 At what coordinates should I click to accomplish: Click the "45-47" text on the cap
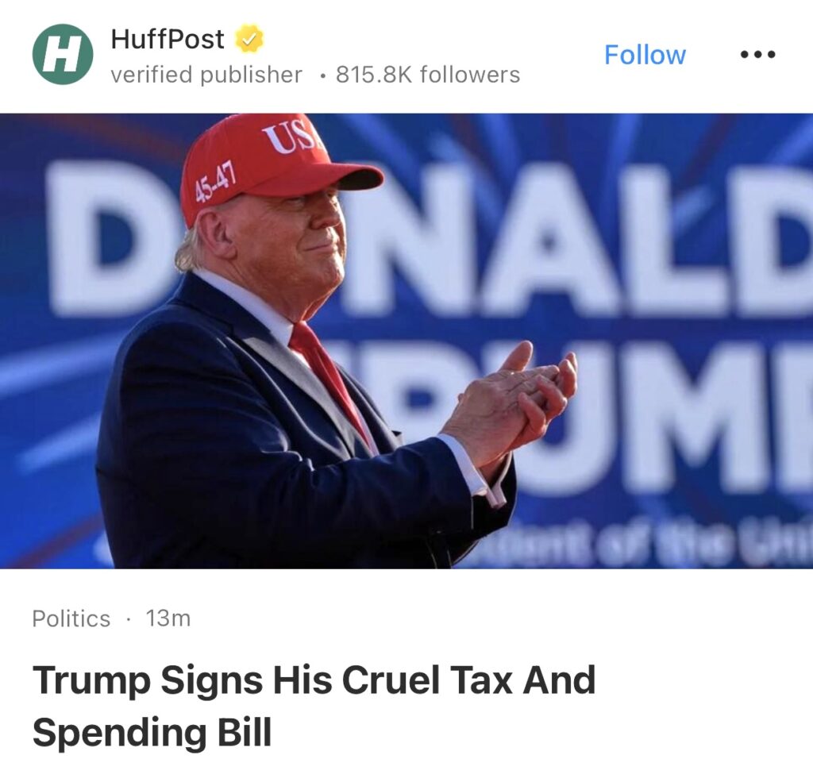[215, 182]
